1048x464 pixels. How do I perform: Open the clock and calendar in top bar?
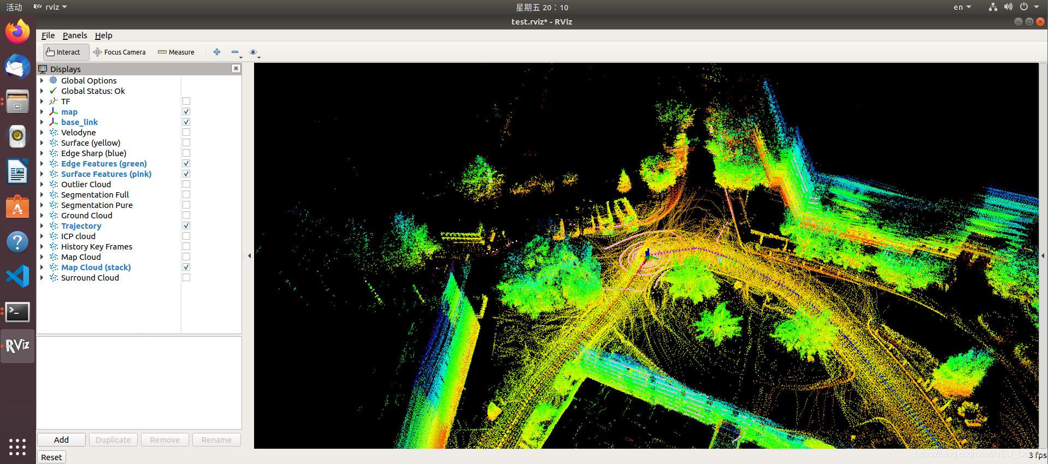click(542, 7)
